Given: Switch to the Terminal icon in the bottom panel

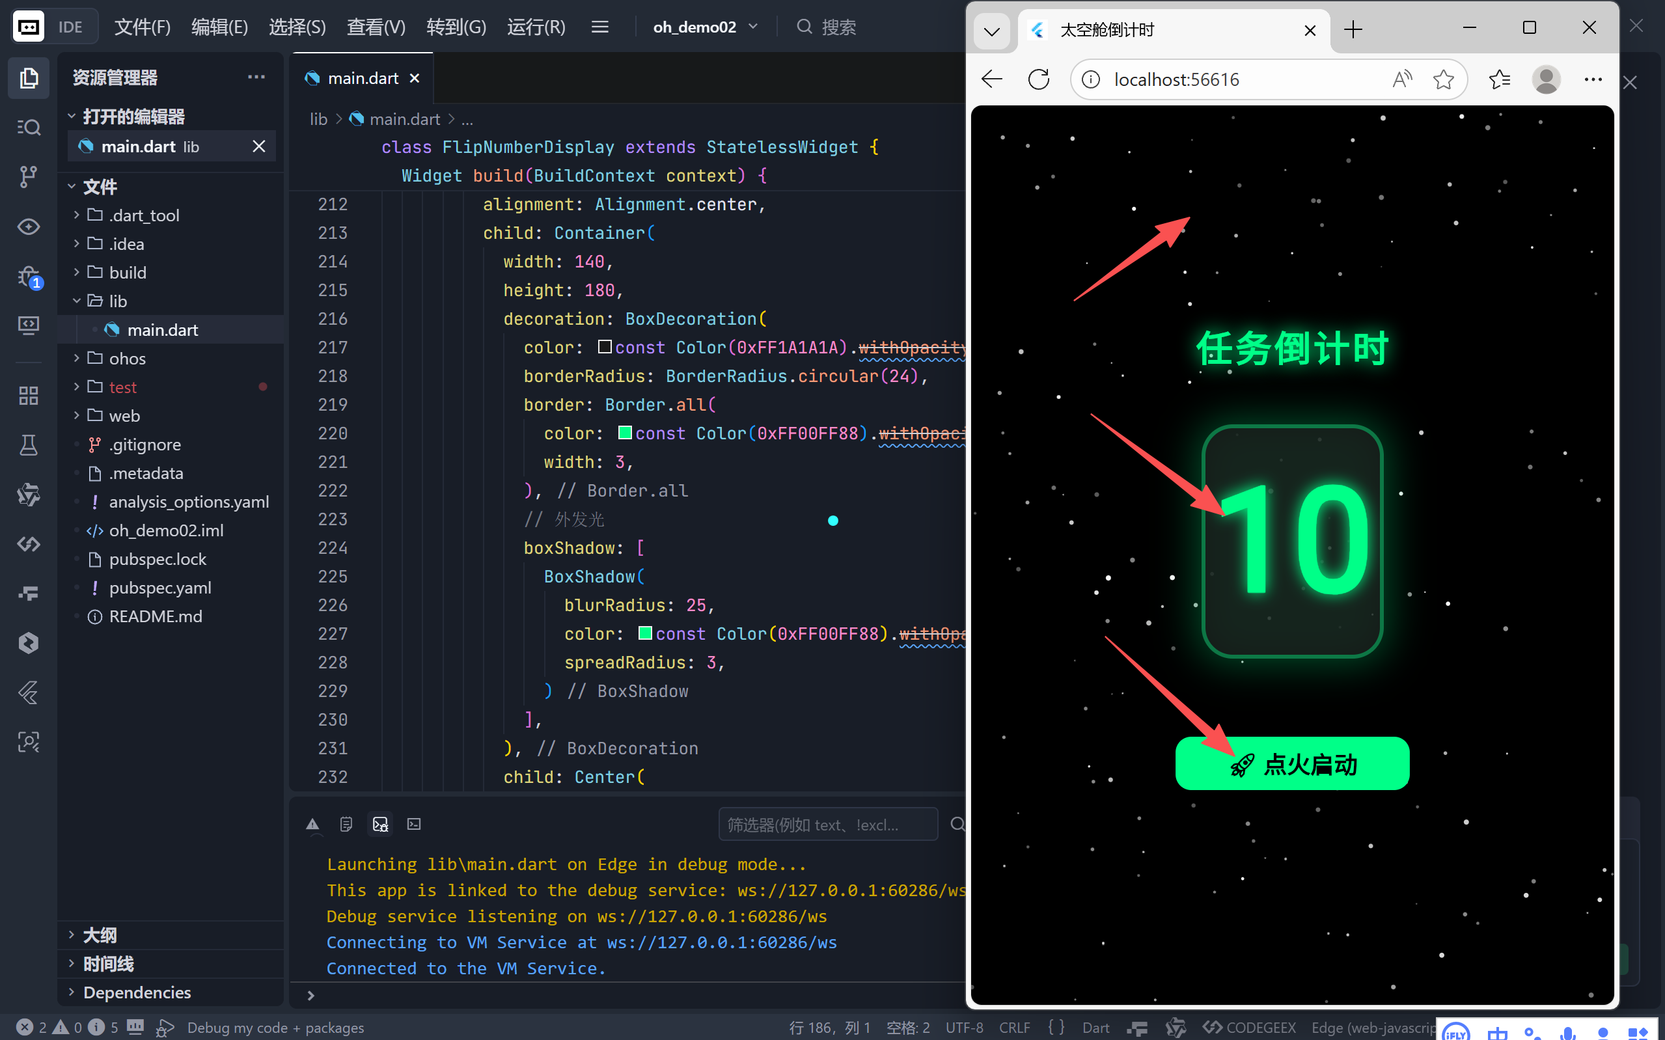Looking at the screenshot, I should (413, 823).
